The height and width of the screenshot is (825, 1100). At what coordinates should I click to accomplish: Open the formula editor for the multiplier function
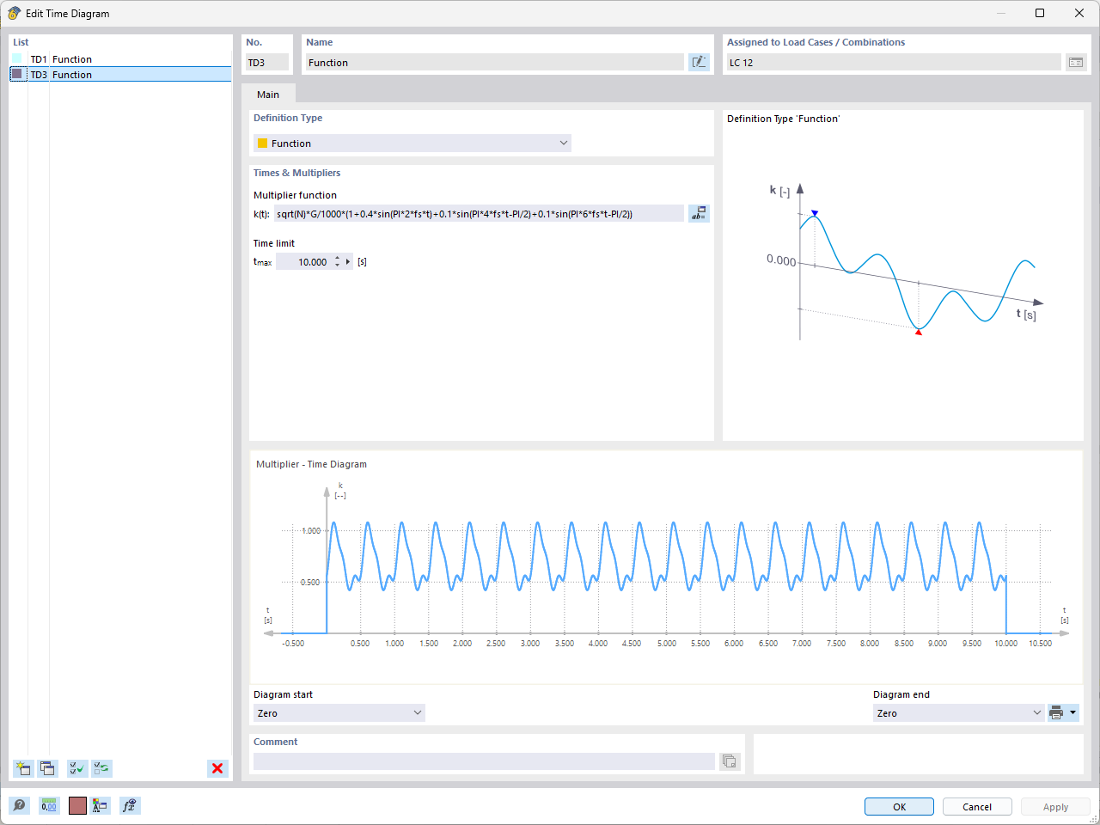699,213
